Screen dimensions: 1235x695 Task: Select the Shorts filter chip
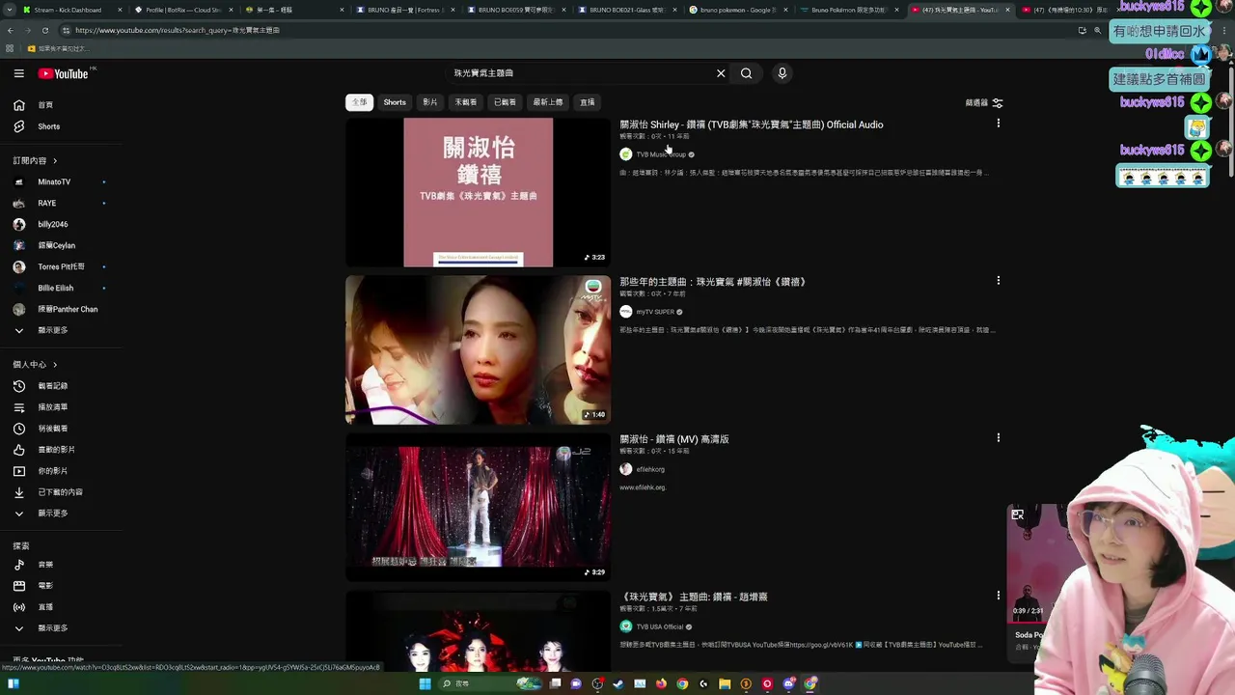[x=395, y=102]
